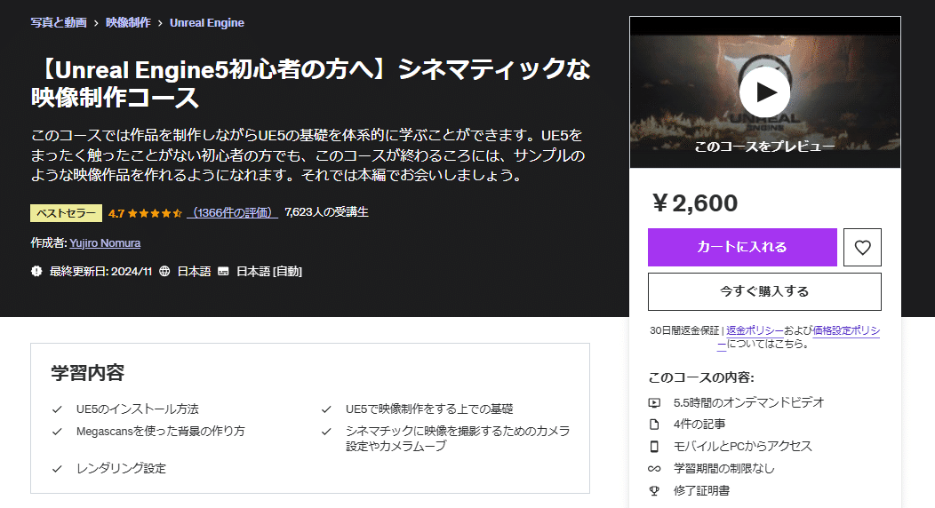The image size is (935, 508).
Task: Click the 今すぐ購入する button
Action: coord(764,291)
